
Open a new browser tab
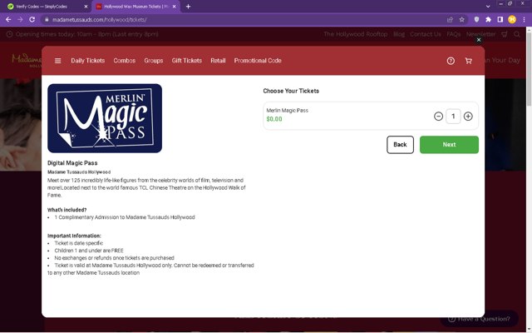[189, 7]
